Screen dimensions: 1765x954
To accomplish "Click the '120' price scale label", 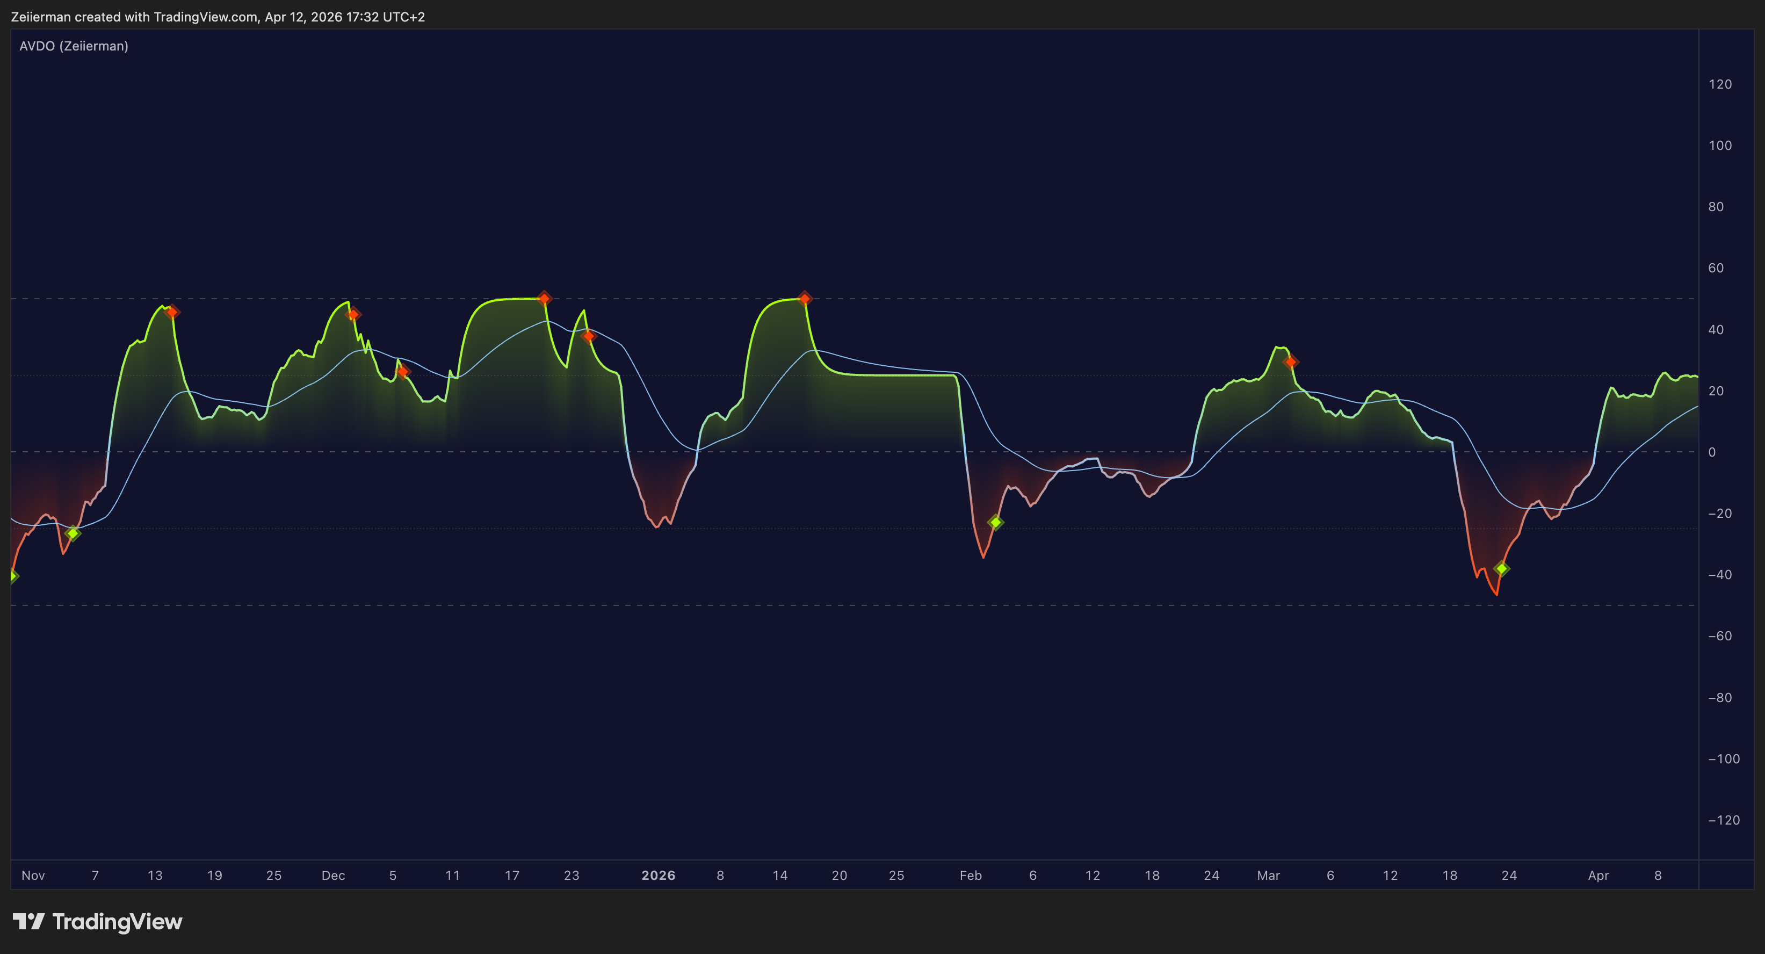I will (1720, 84).
